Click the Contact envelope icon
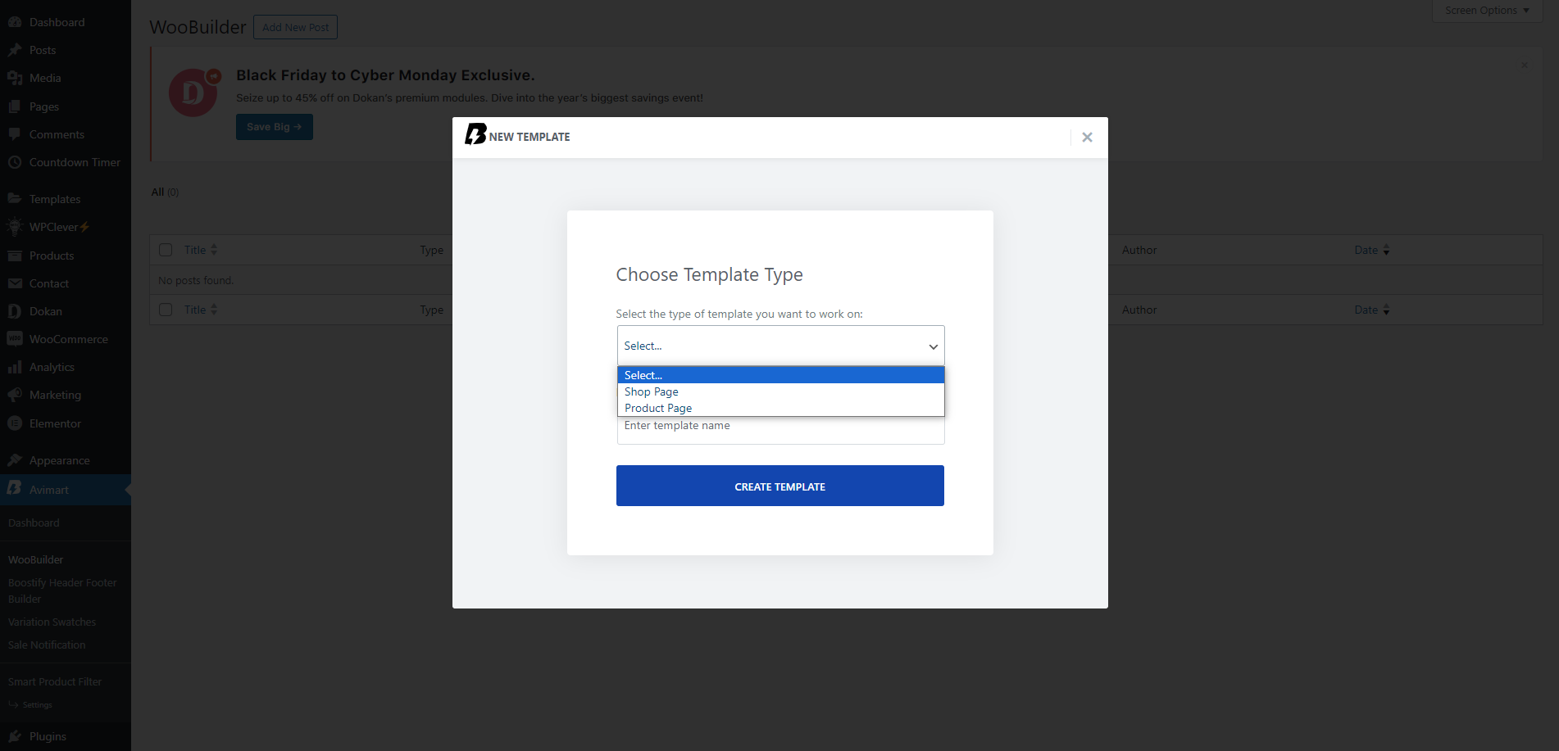1559x751 pixels. pyautogui.click(x=15, y=283)
